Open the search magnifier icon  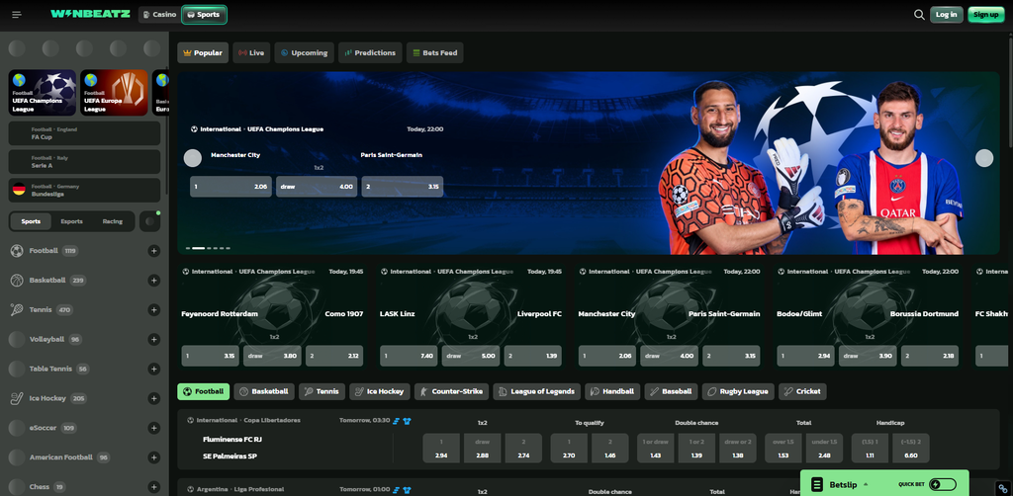pyautogui.click(x=919, y=14)
